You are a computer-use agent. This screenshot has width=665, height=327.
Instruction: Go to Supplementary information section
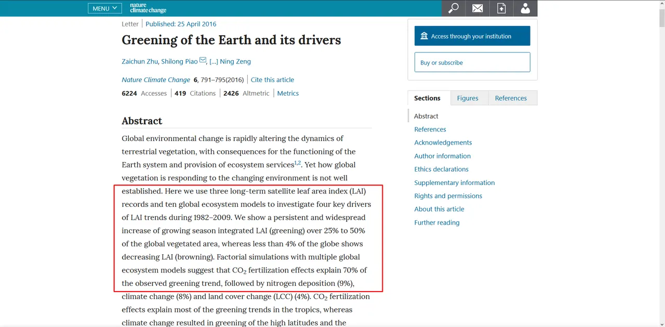[x=455, y=182]
